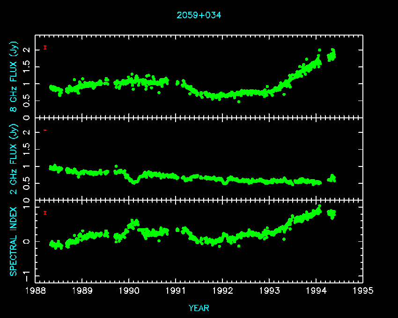Viewport: 398px width, 318px height.
Task: Click the 1991 year tick label
Action: coord(176,291)
